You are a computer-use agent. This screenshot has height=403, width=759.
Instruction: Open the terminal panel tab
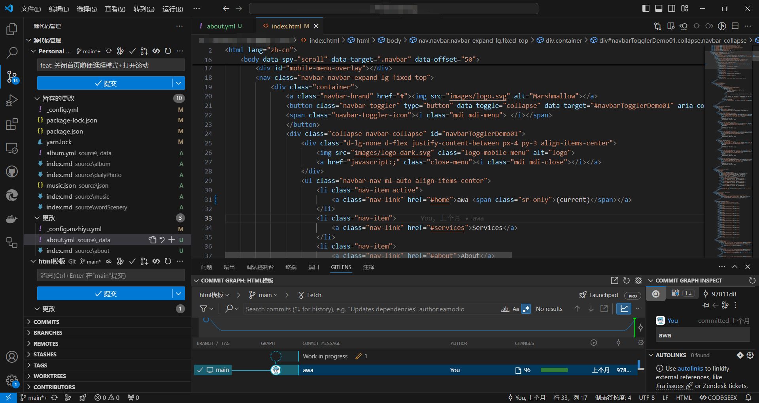291,267
